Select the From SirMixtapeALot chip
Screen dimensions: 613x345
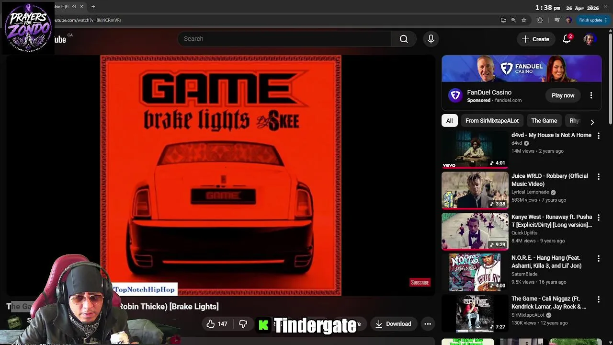click(x=492, y=121)
